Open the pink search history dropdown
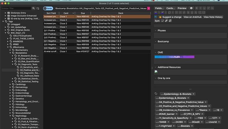Image resolution: width=228 pixels, height=129 pixels. pos(149,9)
